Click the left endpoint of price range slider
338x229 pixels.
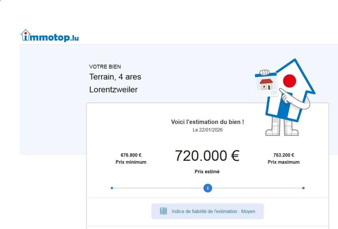click(x=112, y=188)
